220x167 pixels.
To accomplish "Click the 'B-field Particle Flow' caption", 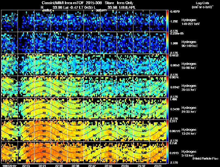I will pyautogui.click(x=205, y=158).
